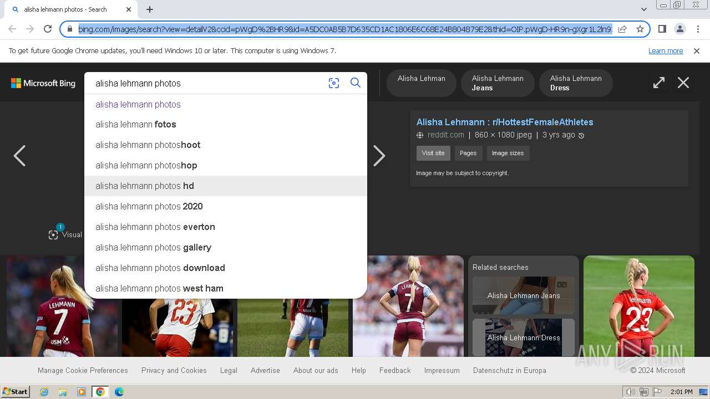
Task: Click the Pages button
Action: [x=468, y=153]
